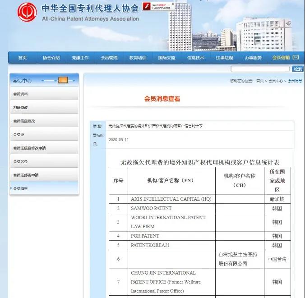Click the envelope icon beside 会长信箱
305x298 pixels.
[x=296, y=57]
